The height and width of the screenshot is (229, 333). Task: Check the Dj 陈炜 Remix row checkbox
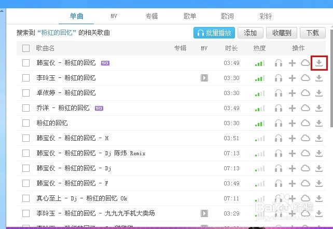[26, 153]
